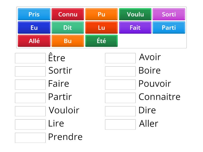Select the empty slot next to "Sortir"
The image size is (203, 152).
30,71
